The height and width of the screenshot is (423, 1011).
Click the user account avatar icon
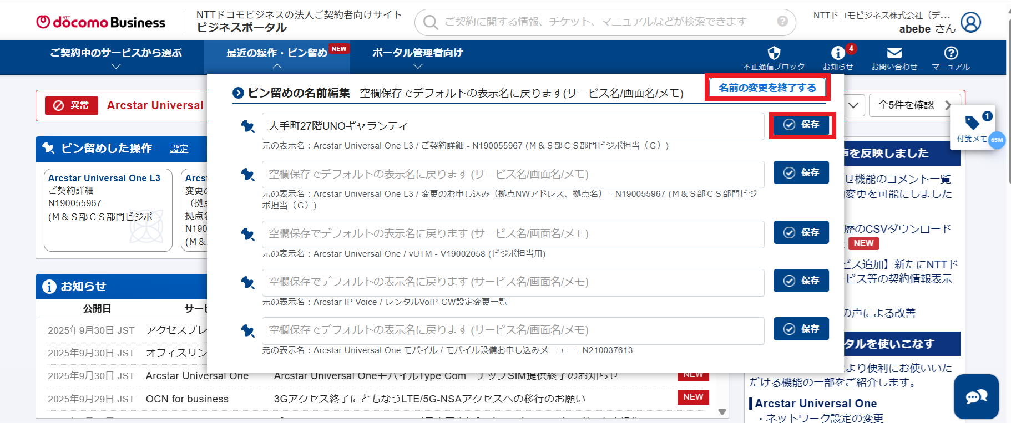pos(970,22)
